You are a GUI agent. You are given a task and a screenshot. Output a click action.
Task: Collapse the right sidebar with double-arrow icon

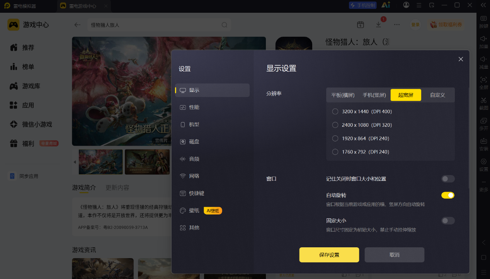tap(483, 5)
